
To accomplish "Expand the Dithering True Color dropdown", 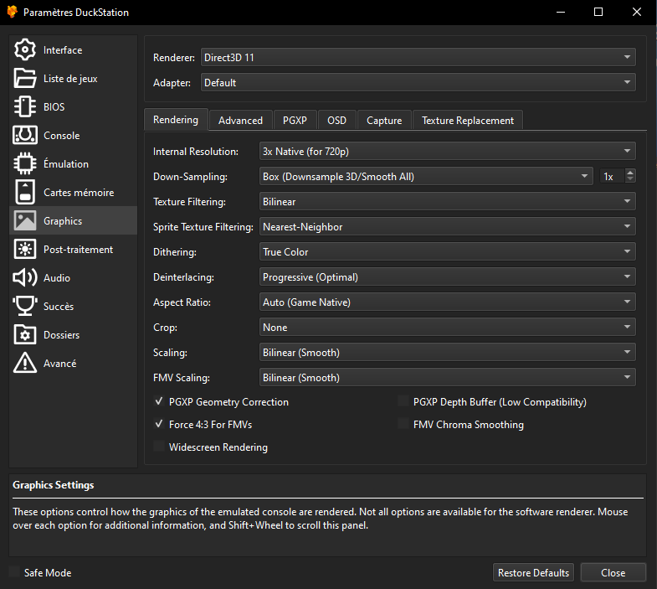I will pyautogui.click(x=448, y=252).
